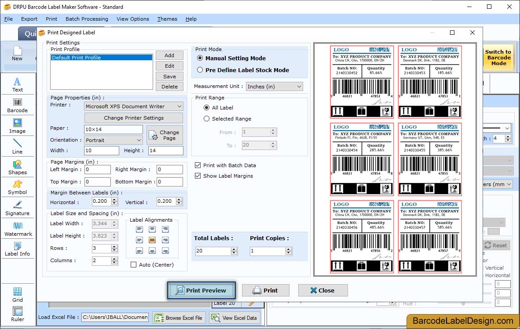Save the print profile
This screenshot has height=329, width=520.
[169, 76]
